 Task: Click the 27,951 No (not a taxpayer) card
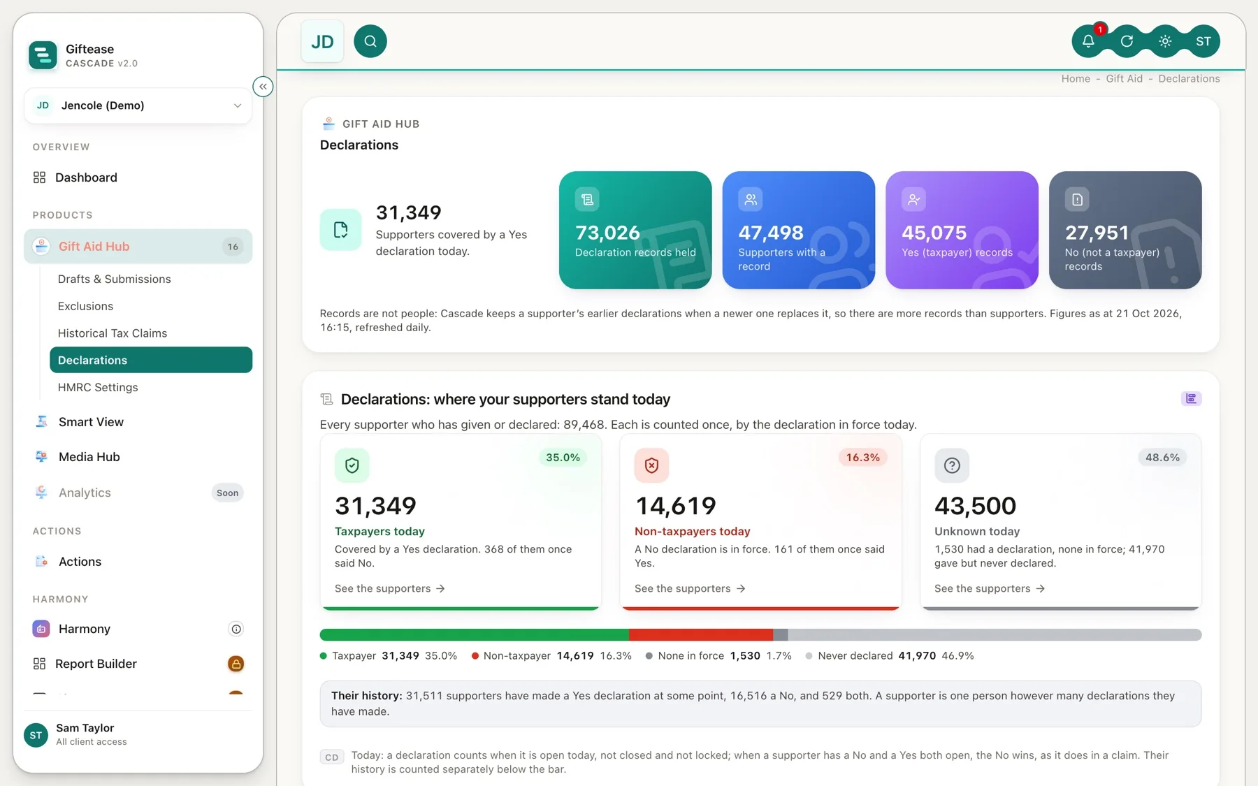[x=1125, y=230]
